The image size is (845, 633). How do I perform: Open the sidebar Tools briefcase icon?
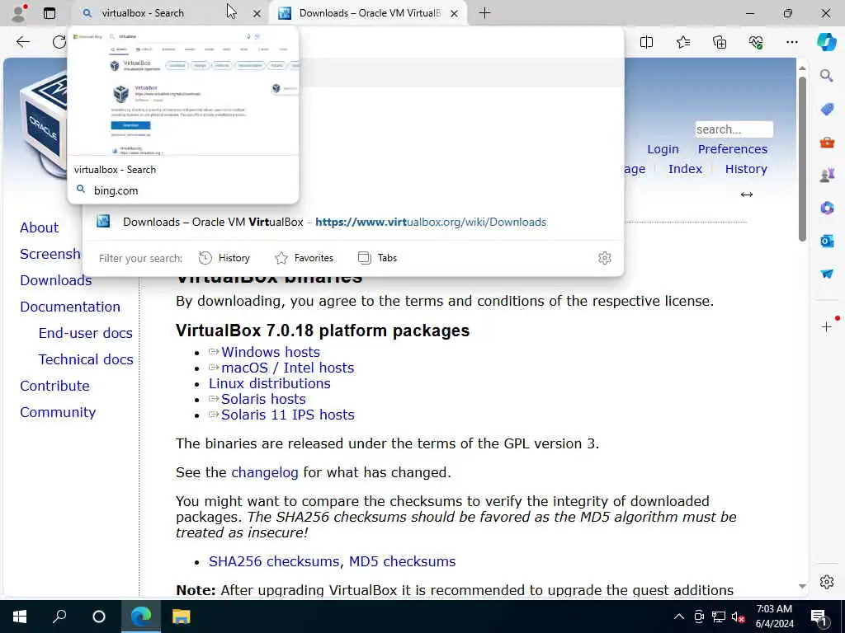pos(827,143)
